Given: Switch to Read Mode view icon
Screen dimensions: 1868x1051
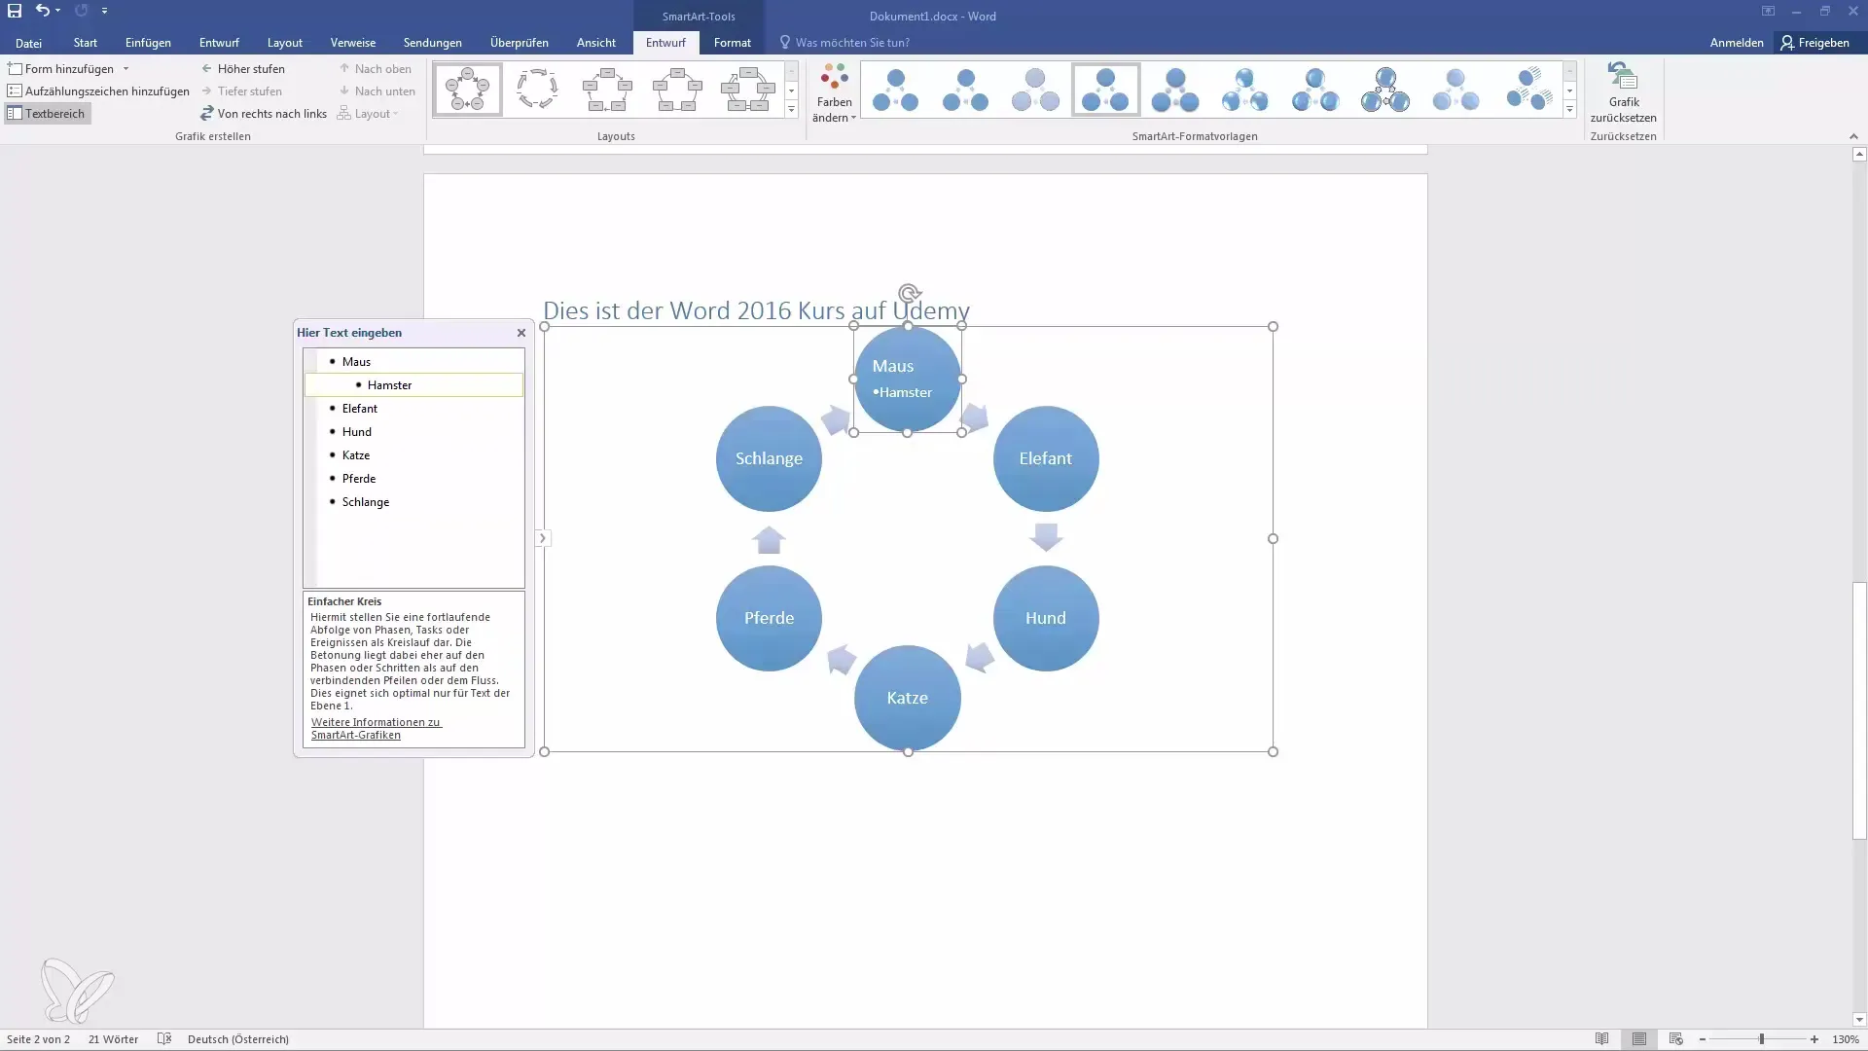Looking at the screenshot, I should 1601,1039.
